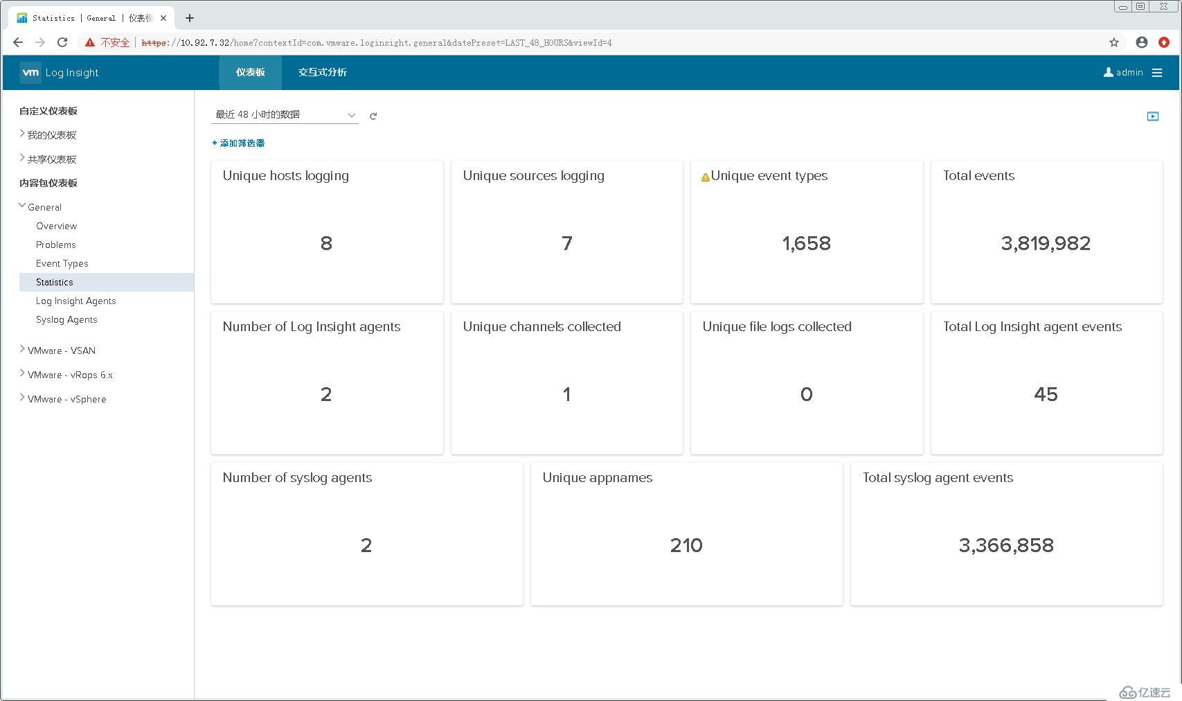Open the browser profile icon
Screen dimensions: 1182x701
pos(1142,42)
